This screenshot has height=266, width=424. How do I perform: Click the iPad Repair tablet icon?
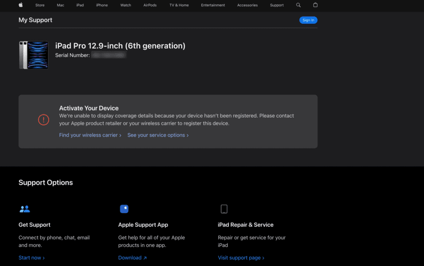pyautogui.click(x=224, y=209)
